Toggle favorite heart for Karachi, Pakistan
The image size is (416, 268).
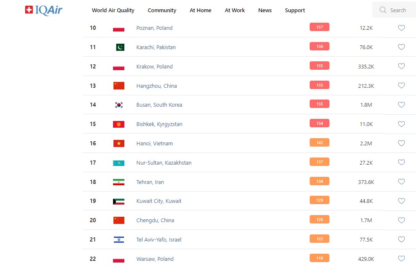coord(401,47)
